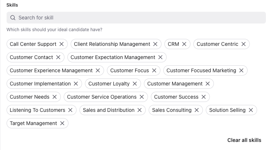This screenshot has width=271, height=150.
Task: Click the magnifying glass search icon
Action: 13,18
